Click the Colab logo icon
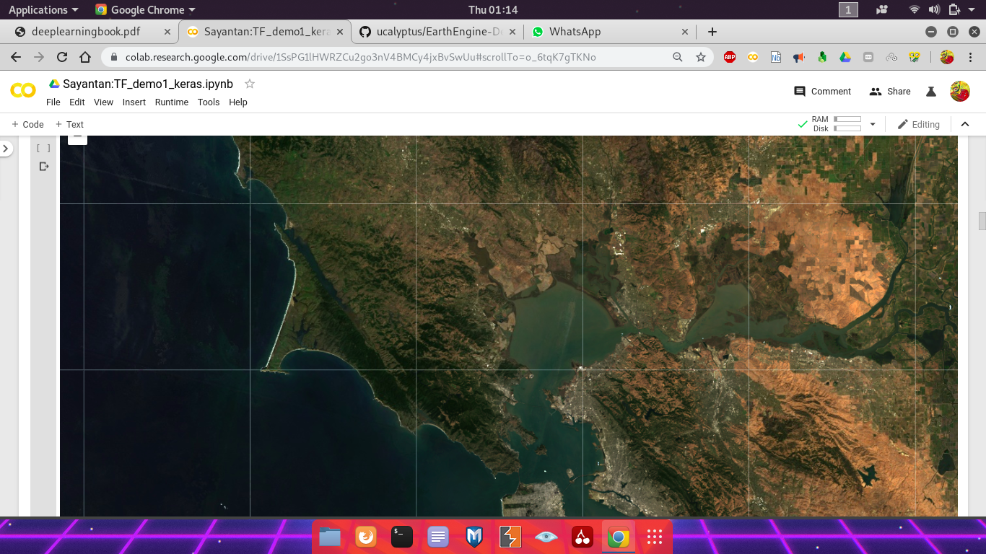 pyautogui.click(x=23, y=91)
